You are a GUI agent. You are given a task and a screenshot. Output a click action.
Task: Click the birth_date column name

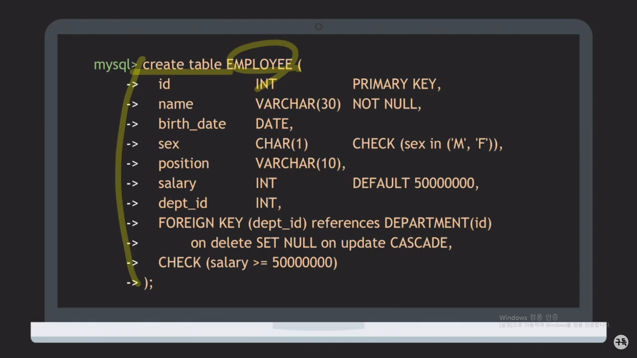click(192, 124)
